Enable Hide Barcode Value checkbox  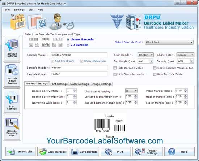115,68
